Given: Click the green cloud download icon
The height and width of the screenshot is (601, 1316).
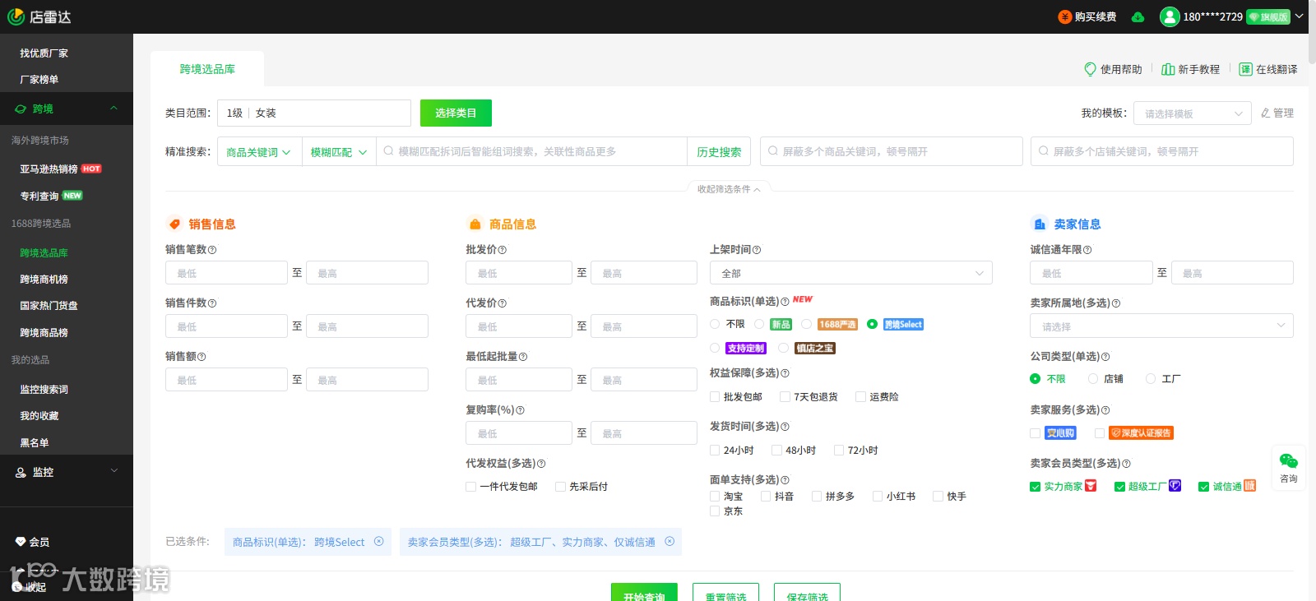Looking at the screenshot, I should [1138, 17].
